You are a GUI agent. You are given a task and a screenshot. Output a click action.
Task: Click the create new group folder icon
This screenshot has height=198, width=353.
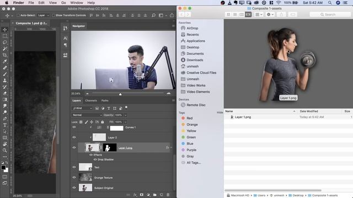pos(155,195)
